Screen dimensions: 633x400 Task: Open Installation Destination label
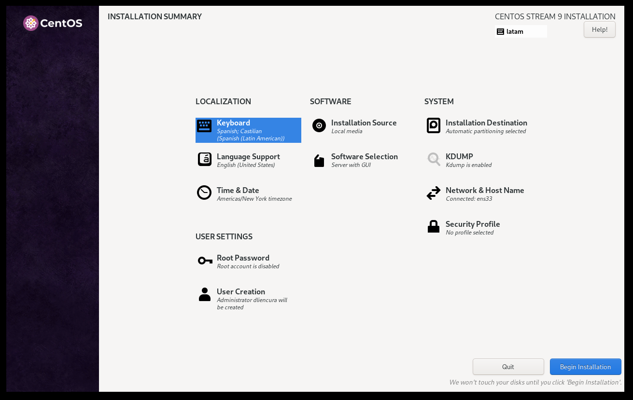pyautogui.click(x=486, y=123)
